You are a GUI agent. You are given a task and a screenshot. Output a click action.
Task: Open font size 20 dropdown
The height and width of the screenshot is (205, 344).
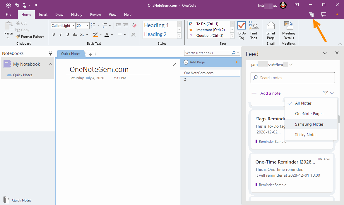coord(87,26)
